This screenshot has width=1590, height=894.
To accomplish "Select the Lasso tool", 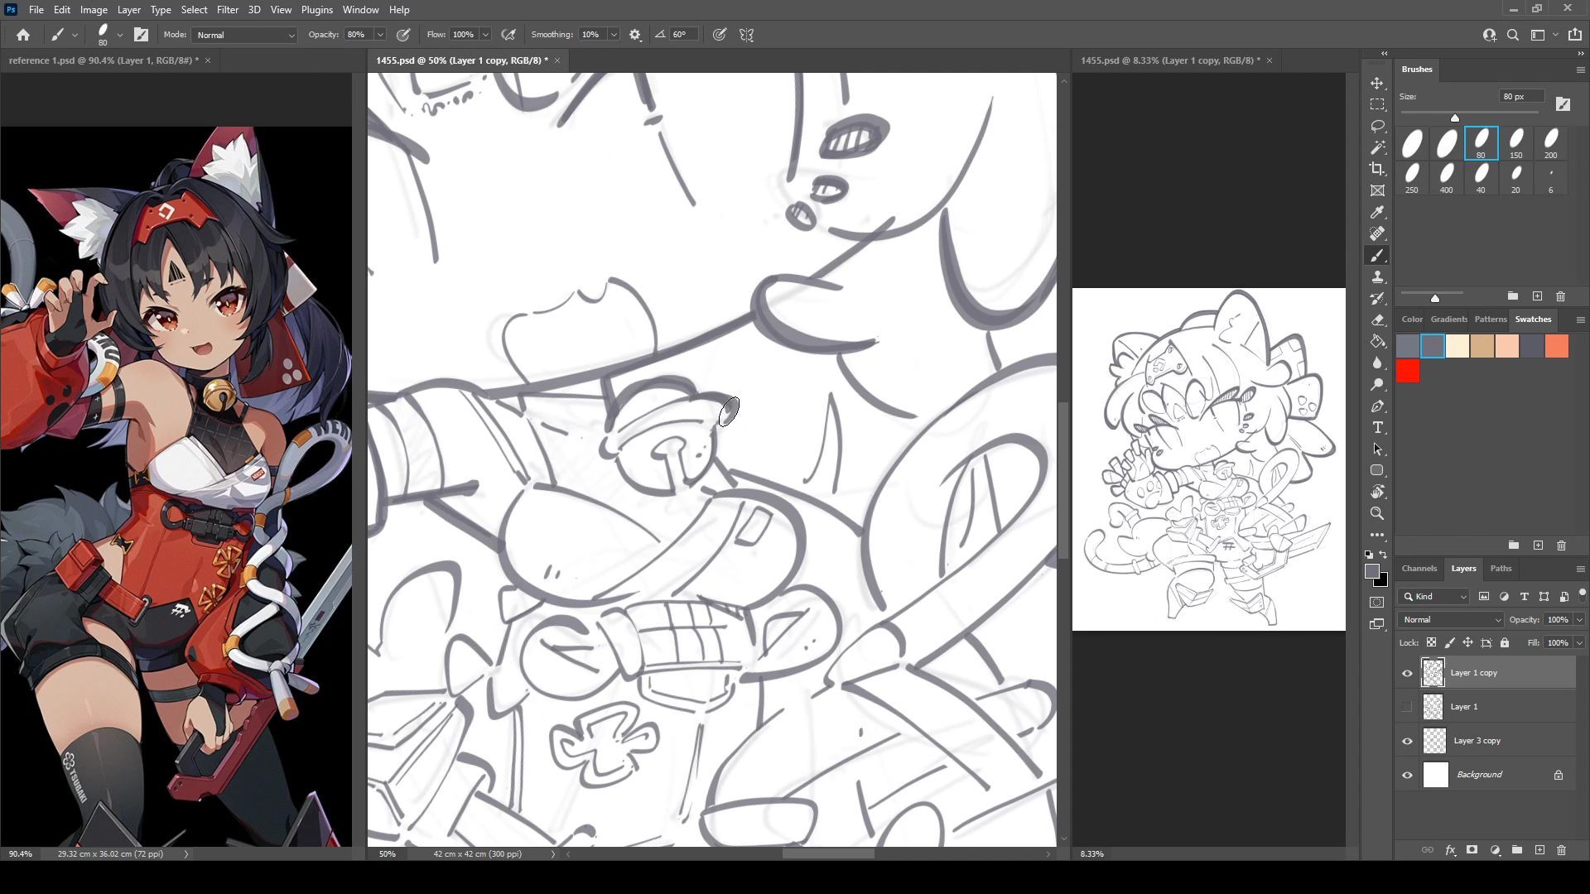I will click(x=1377, y=127).
